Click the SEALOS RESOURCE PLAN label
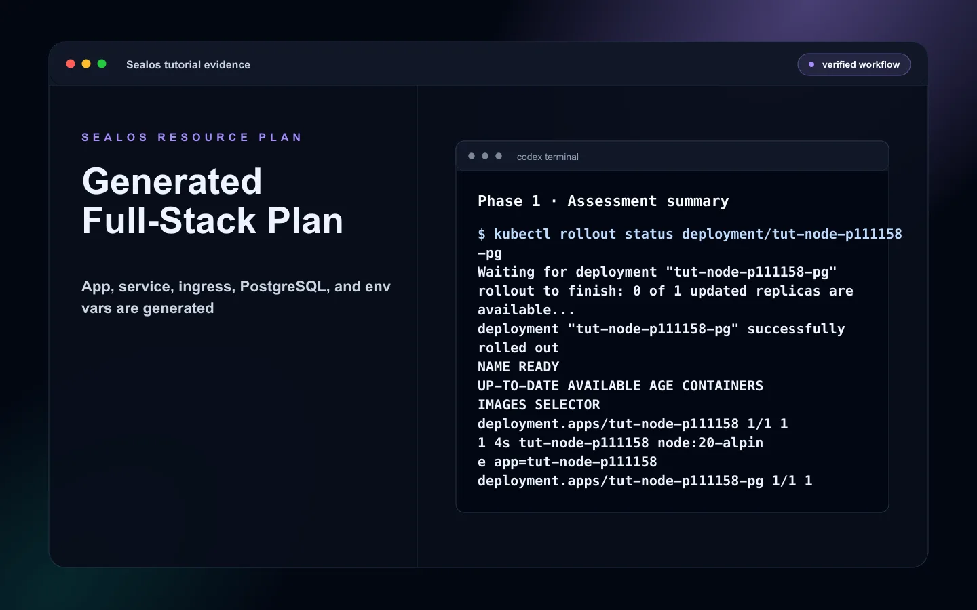The height and width of the screenshot is (610, 977). [192, 137]
